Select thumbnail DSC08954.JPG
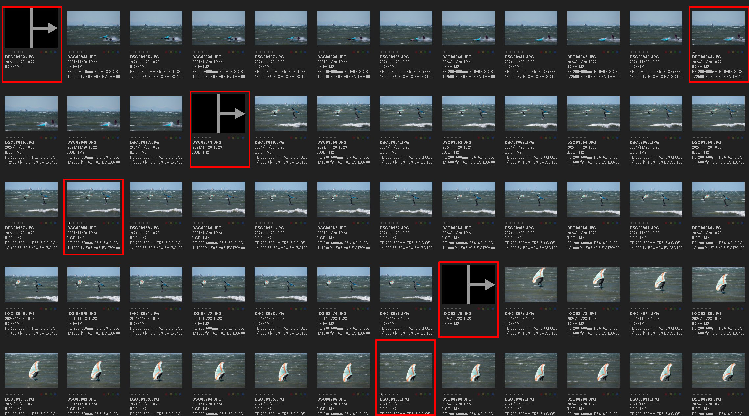 click(x=593, y=114)
